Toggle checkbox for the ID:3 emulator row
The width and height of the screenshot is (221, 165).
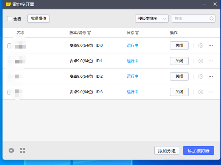point(9,92)
